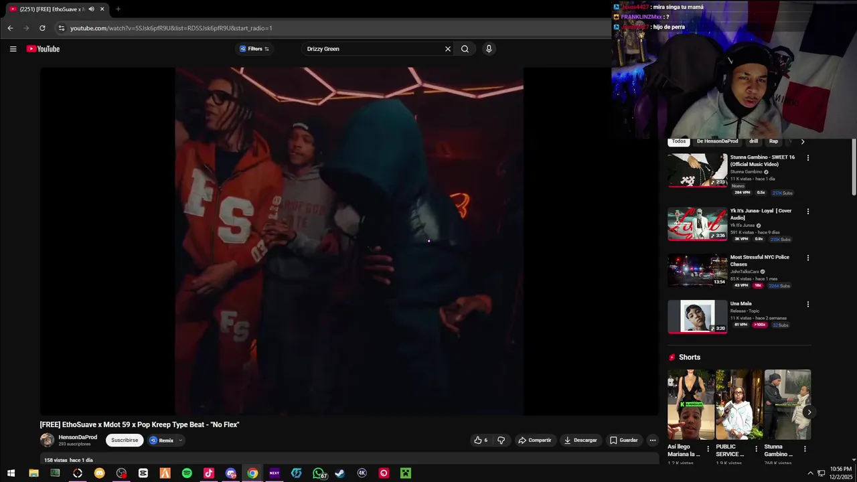
Task: Open Discord from the taskbar
Action: pyautogui.click(x=231, y=473)
